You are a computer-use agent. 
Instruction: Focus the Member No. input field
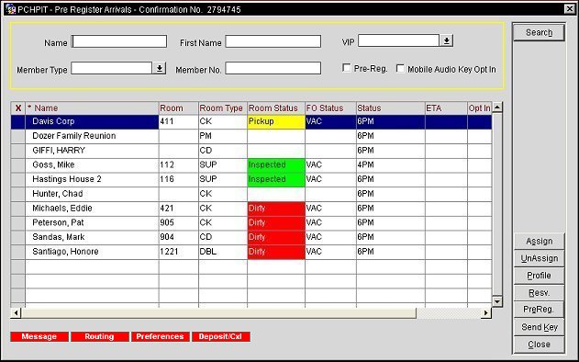(x=273, y=68)
